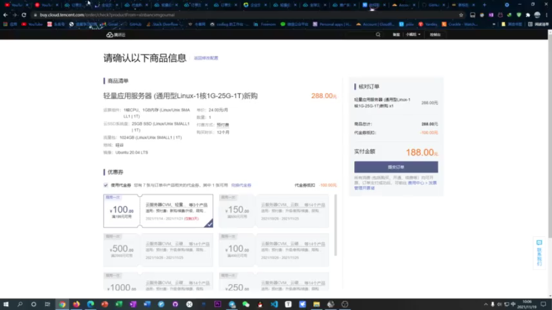Show hidden tray icons chevron
The height and width of the screenshot is (310, 552).
(486, 304)
